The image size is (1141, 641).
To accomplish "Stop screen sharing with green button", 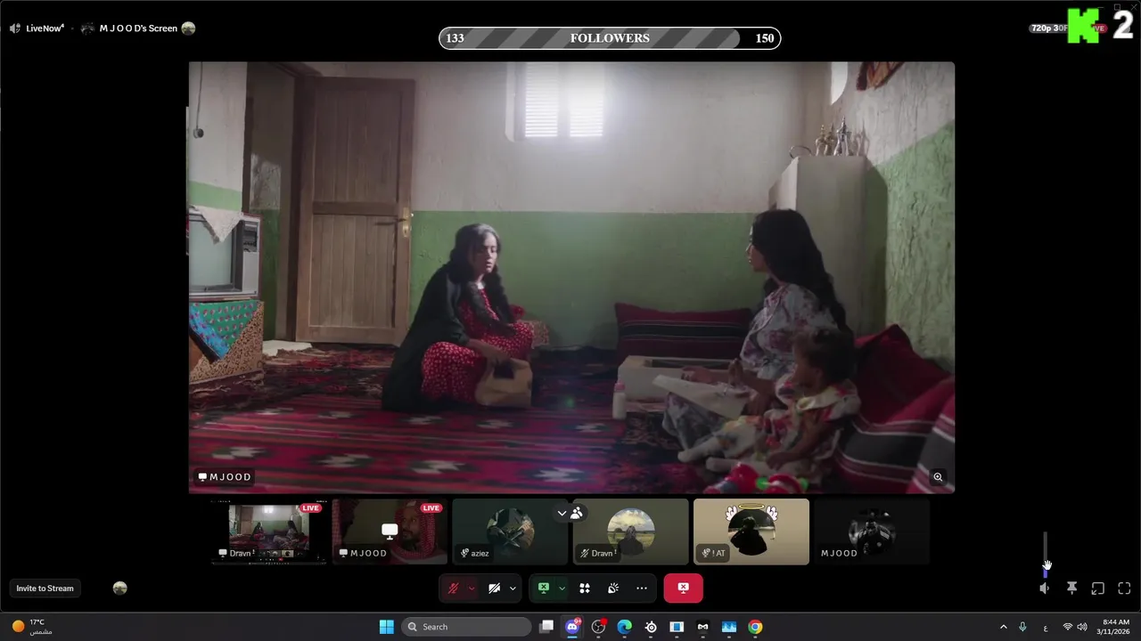I will click(x=543, y=588).
